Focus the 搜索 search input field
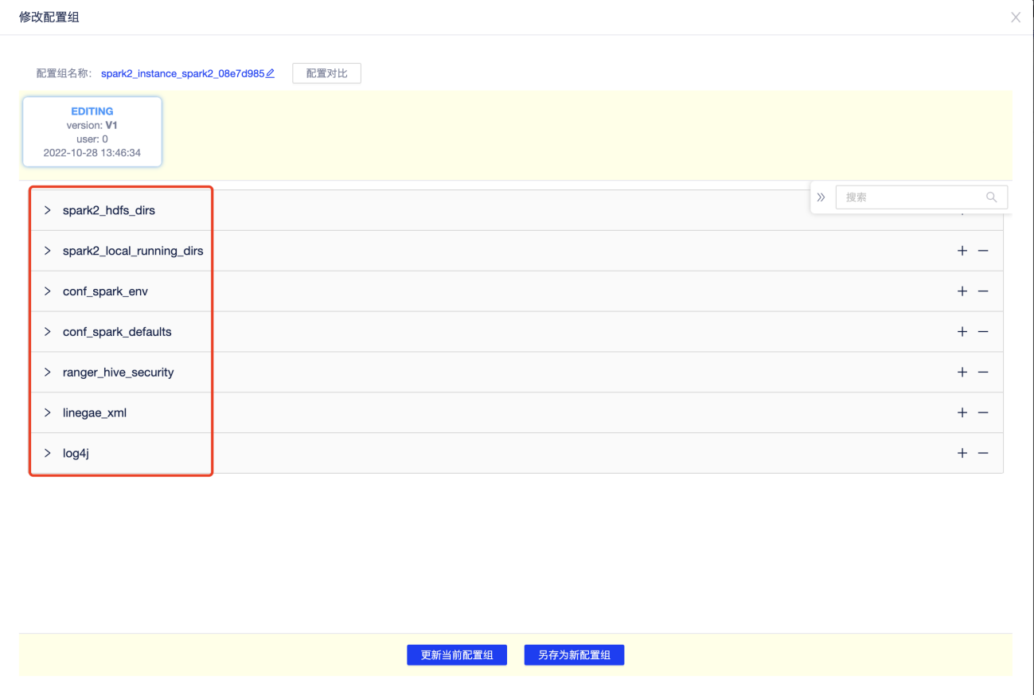The image size is (1034, 695). coord(922,197)
